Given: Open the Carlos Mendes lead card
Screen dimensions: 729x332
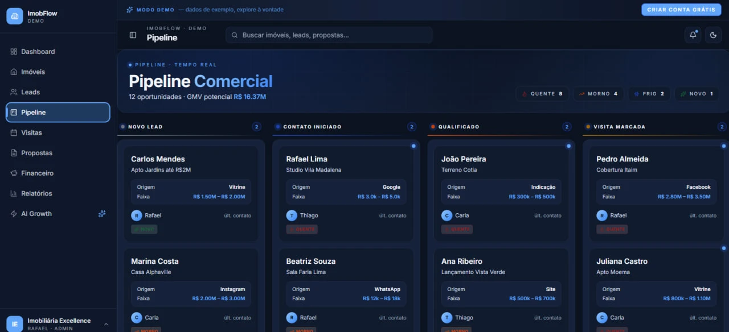Looking at the screenshot, I should click(x=191, y=194).
